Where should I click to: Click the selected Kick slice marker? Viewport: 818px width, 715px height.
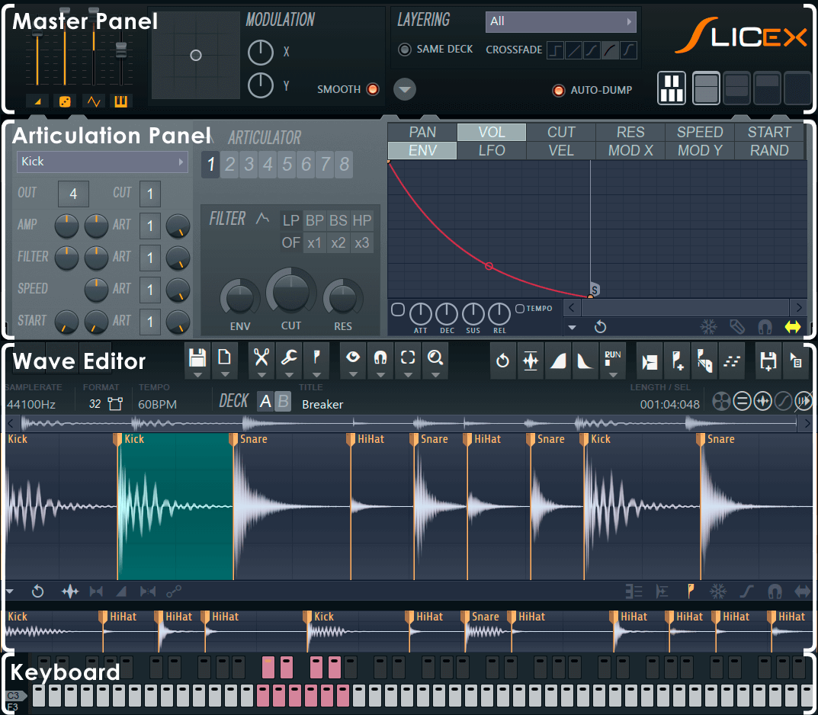click(x=117, y=440)
